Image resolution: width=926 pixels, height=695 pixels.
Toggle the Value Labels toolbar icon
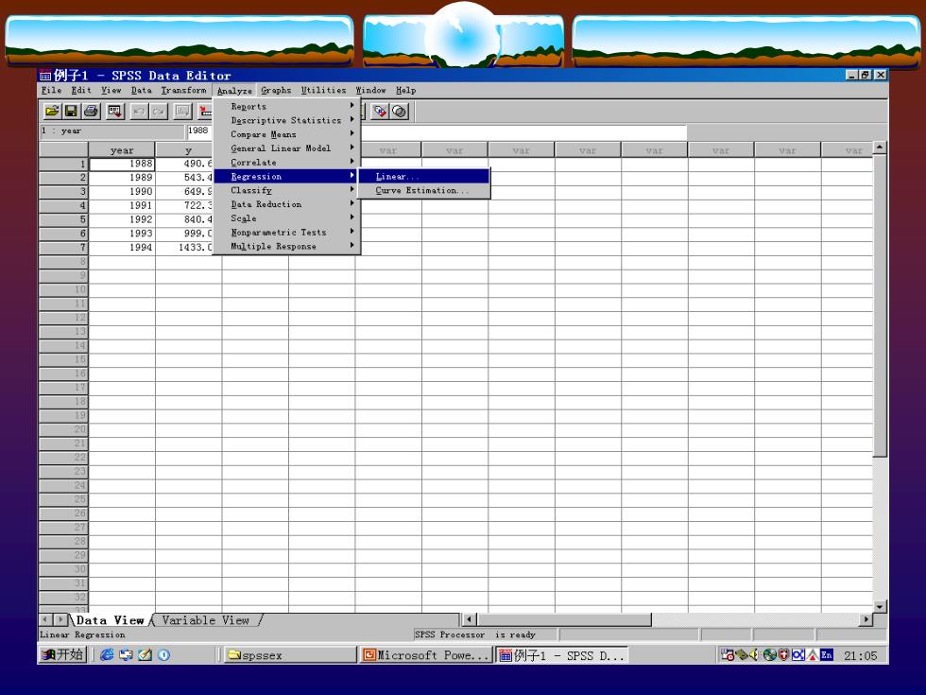380,112
